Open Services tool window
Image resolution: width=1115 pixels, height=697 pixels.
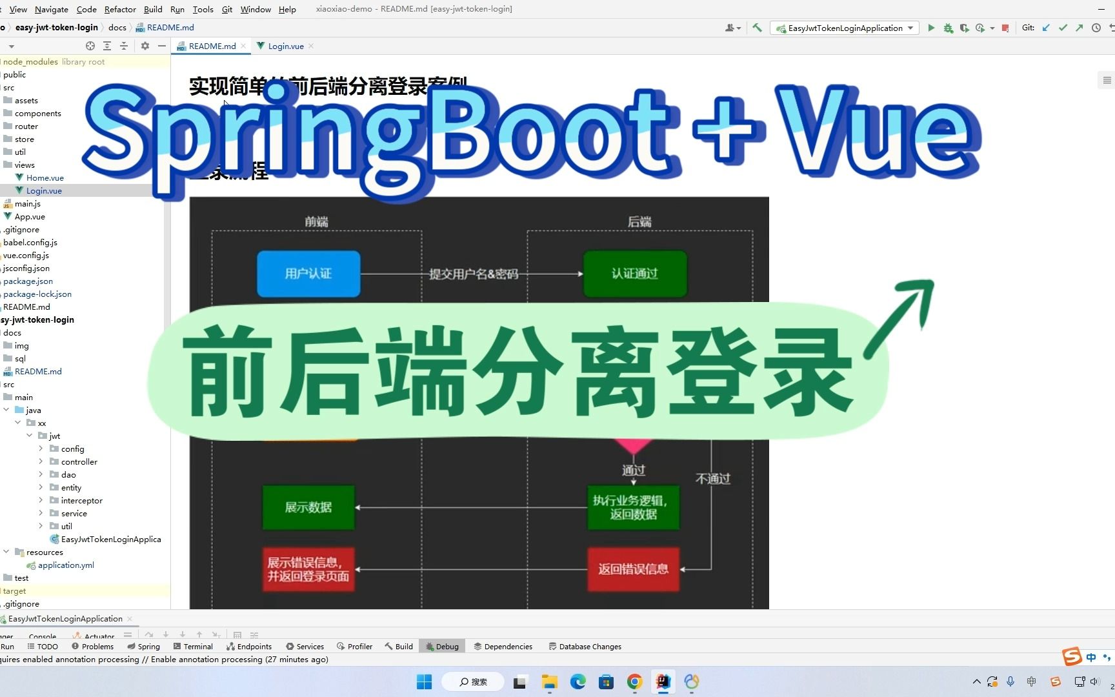pyautogui.click(x=305, y=646)
